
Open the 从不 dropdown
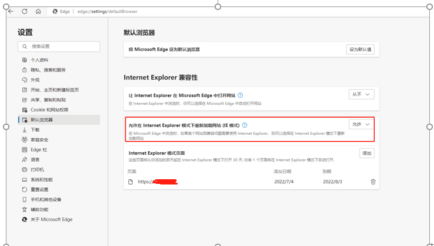click(361, 94)
